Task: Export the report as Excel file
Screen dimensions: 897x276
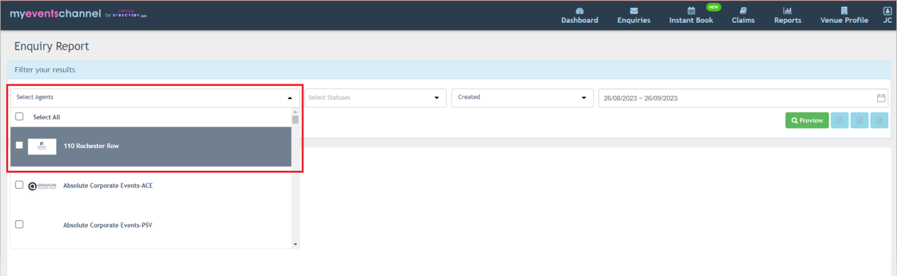Action: point(860,120)
